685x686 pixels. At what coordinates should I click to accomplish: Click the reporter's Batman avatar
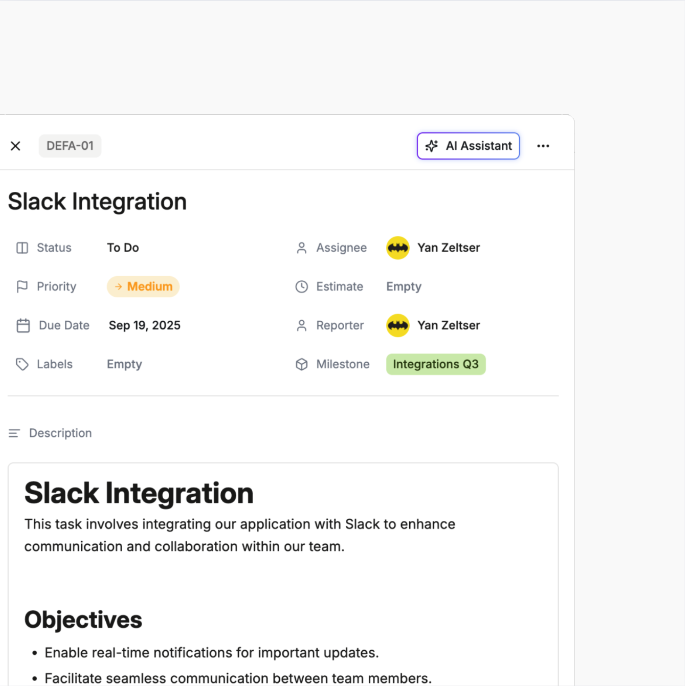398,326
